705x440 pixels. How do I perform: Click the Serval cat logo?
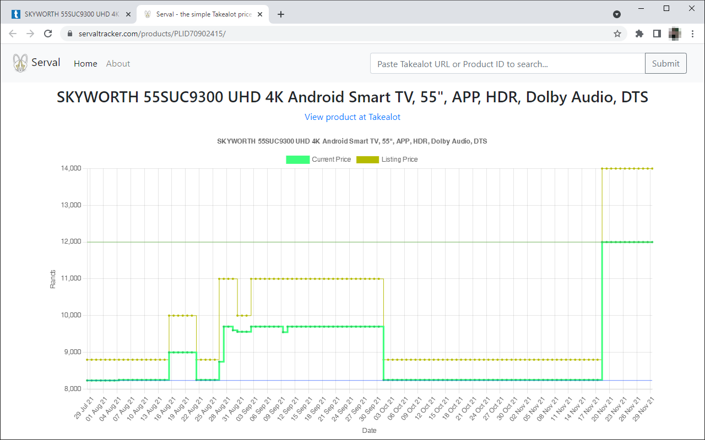tap(20, 63)
